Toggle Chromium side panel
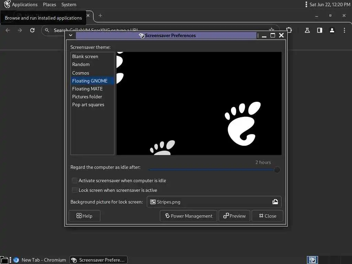Screen dimensions: 352x264 point(320,30)
